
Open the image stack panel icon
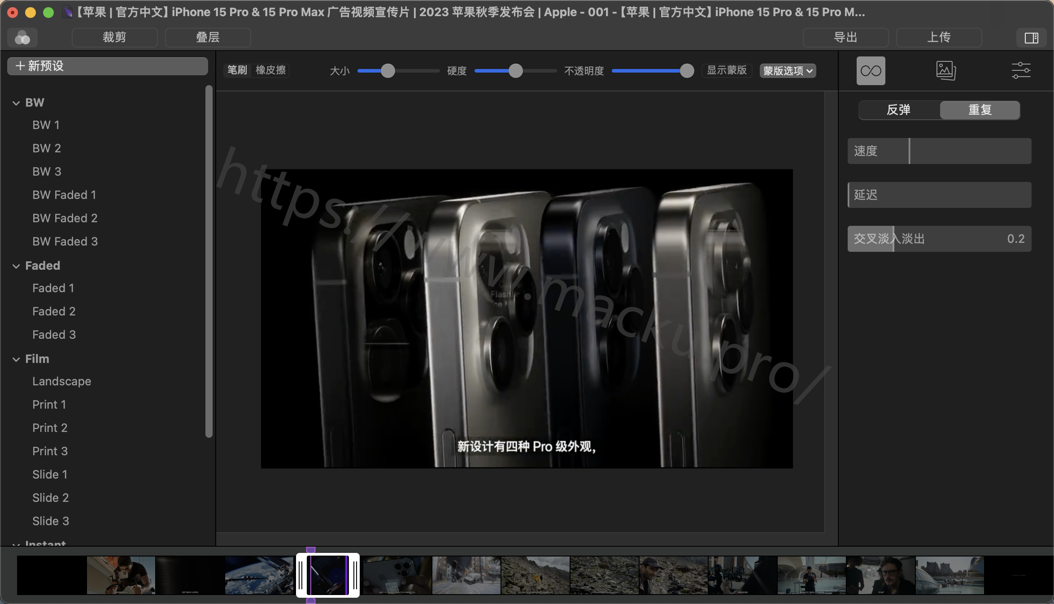(946, 71)
